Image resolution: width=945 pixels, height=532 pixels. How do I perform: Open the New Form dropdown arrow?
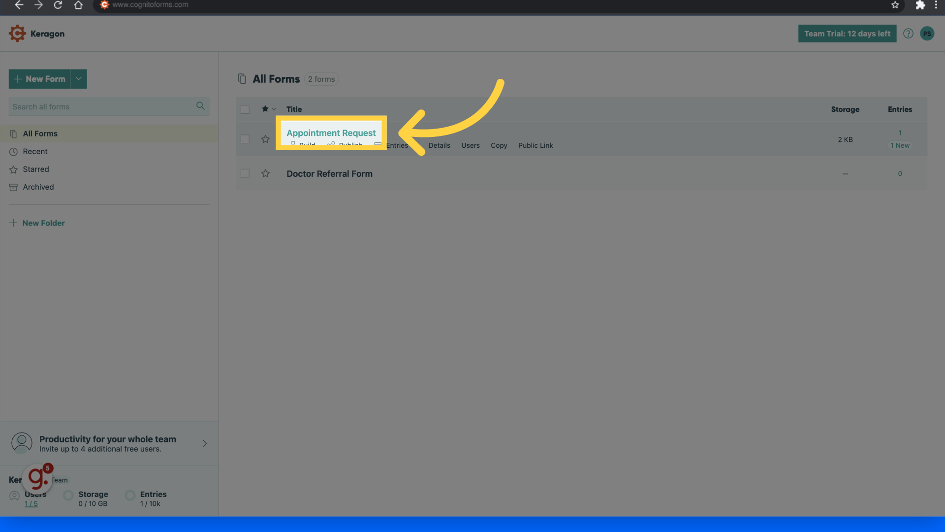pos(78,79)
